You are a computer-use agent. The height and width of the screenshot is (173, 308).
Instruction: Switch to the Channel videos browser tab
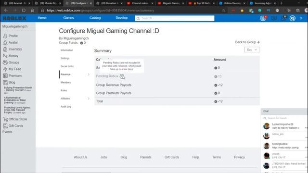click(x=140, y=3)
